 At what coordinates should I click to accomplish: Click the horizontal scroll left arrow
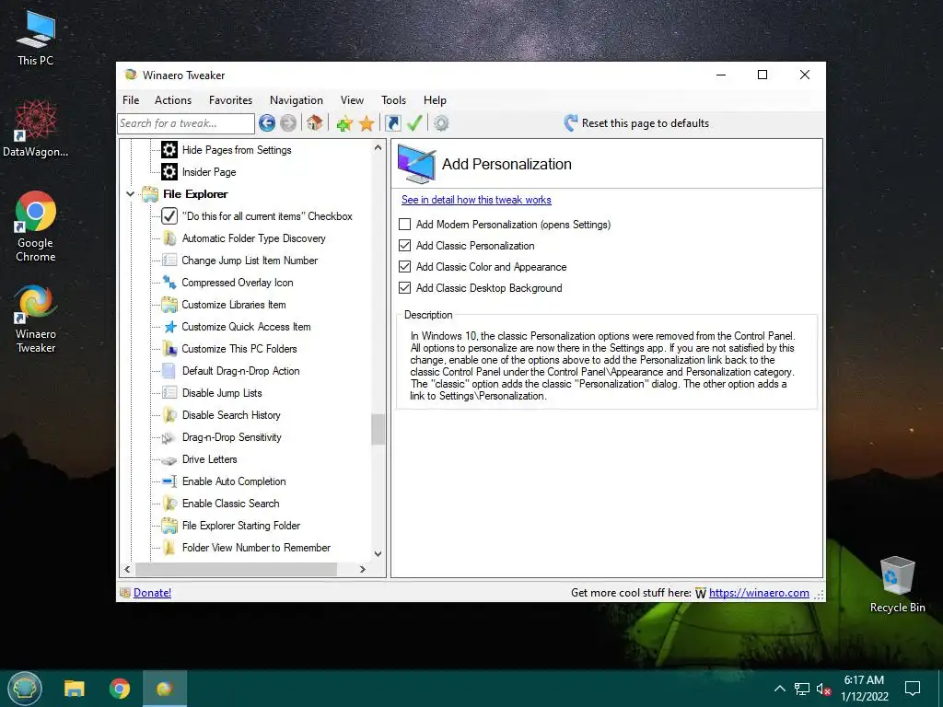127,569
